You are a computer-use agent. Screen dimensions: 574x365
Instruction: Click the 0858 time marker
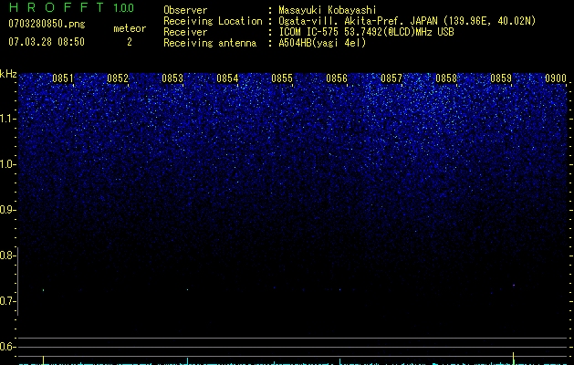(446, 78)
